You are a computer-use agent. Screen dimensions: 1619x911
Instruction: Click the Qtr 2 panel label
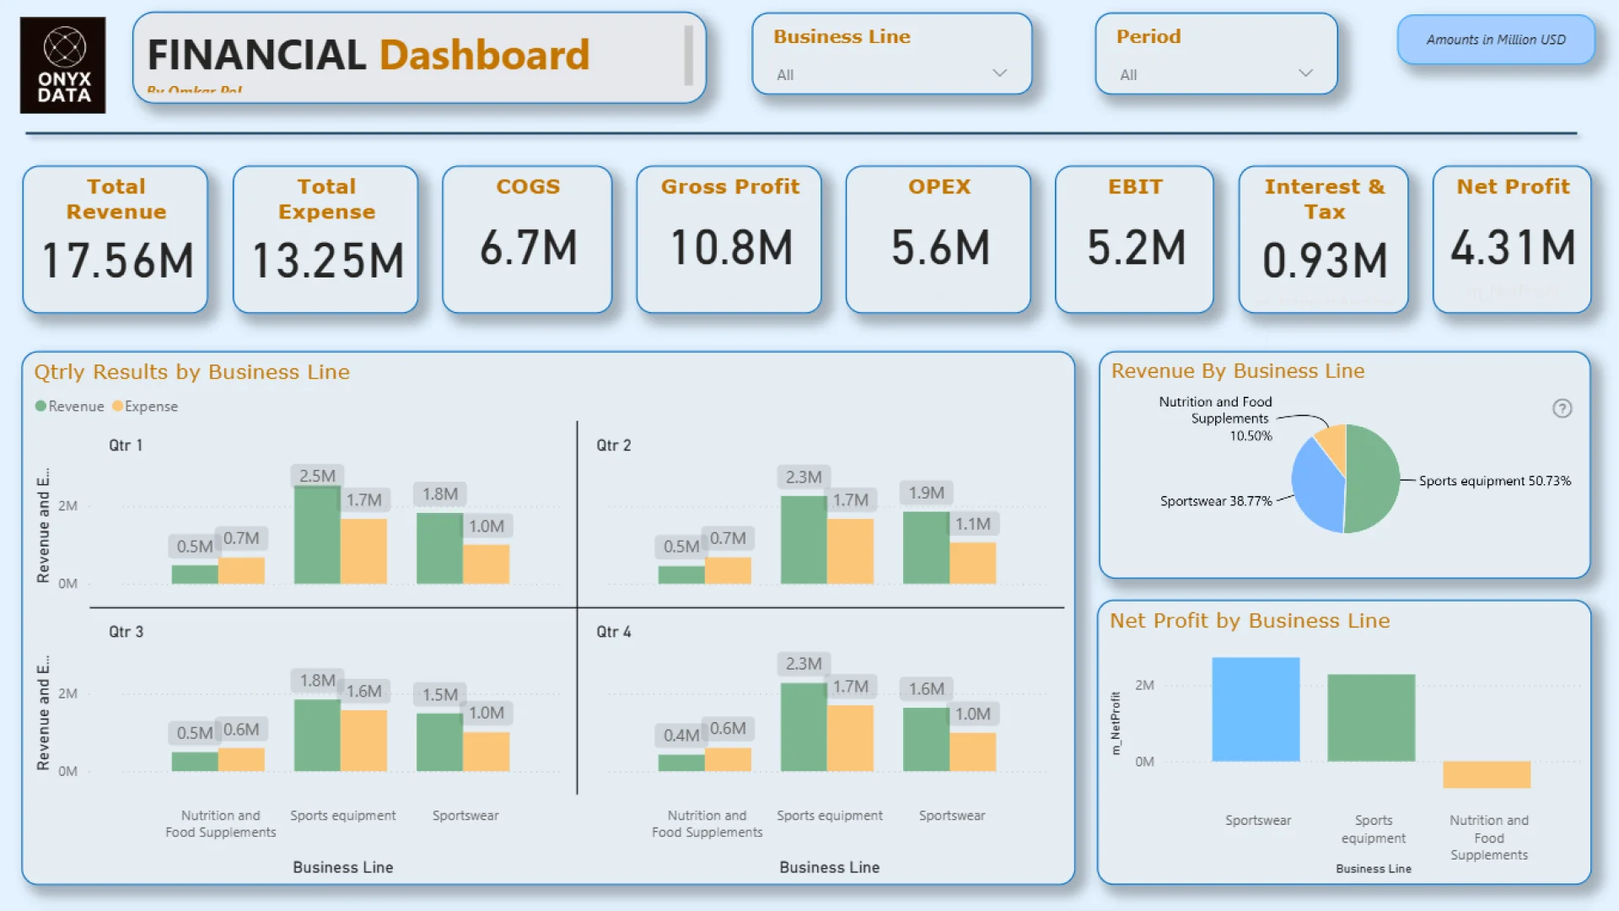[x=613, y=445]
